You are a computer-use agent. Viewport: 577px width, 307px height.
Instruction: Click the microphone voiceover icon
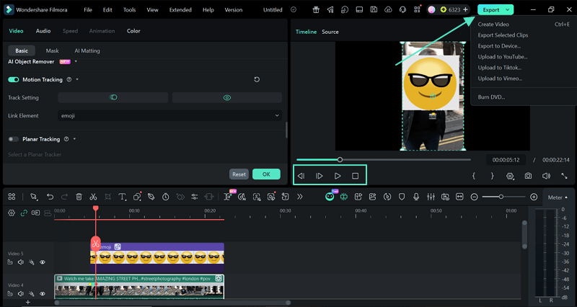(x=415, y=197)
